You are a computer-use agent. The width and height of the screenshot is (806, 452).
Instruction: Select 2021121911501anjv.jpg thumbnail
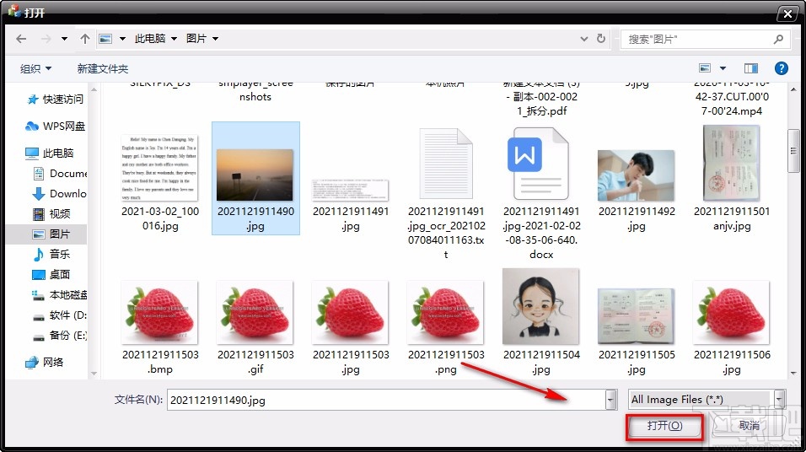(x=732, y=163)
